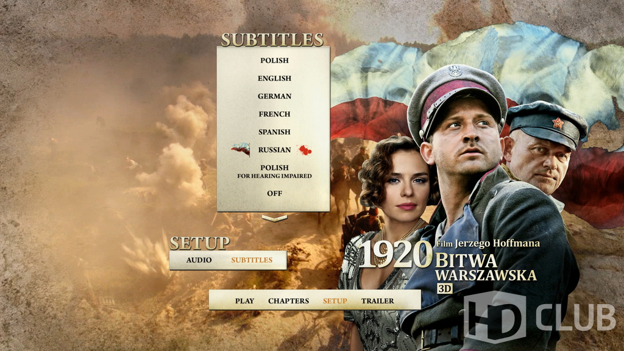Screen dimensions: 624x351
Task: Watch the Trailer
Action: 378,301
